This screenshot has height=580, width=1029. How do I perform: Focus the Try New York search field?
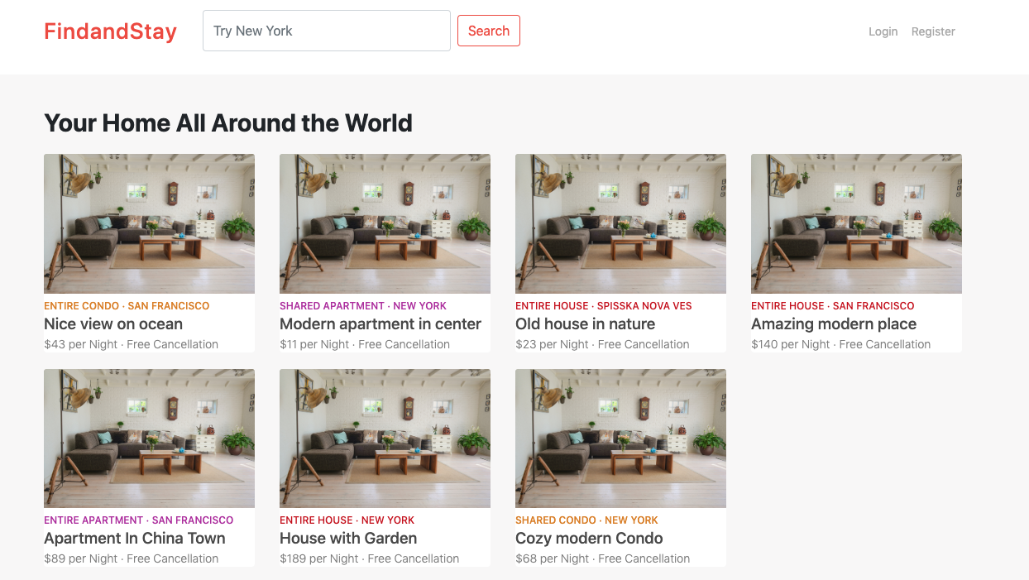tap(326, 31)
